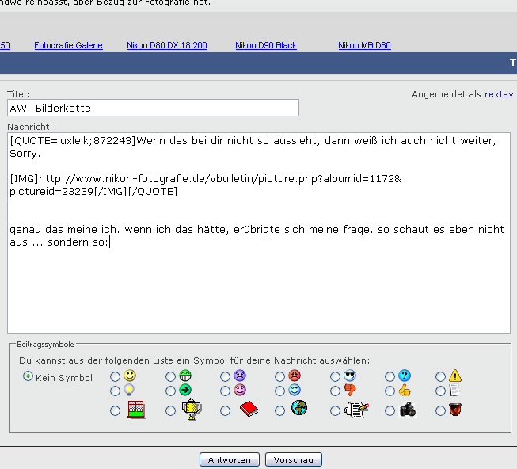Choose the globe post icon
Viewport: 517px width, 469px height.
click(299, 408)
